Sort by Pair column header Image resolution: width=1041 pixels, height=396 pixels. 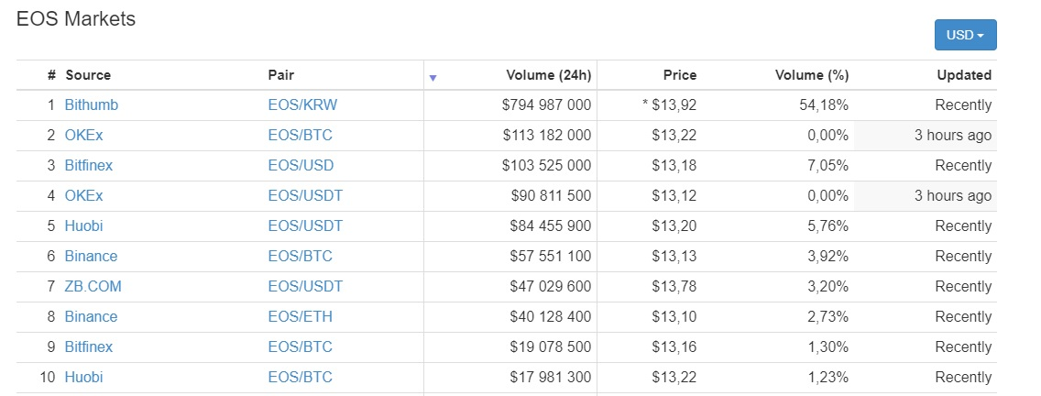[280, 75]
